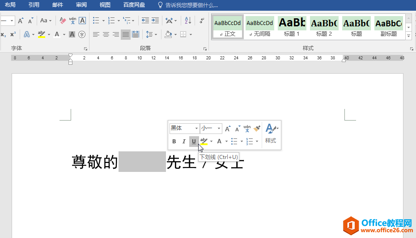
Task: Apply the 副标题 style
Action: pyautogui.click(x=389, y=27)
